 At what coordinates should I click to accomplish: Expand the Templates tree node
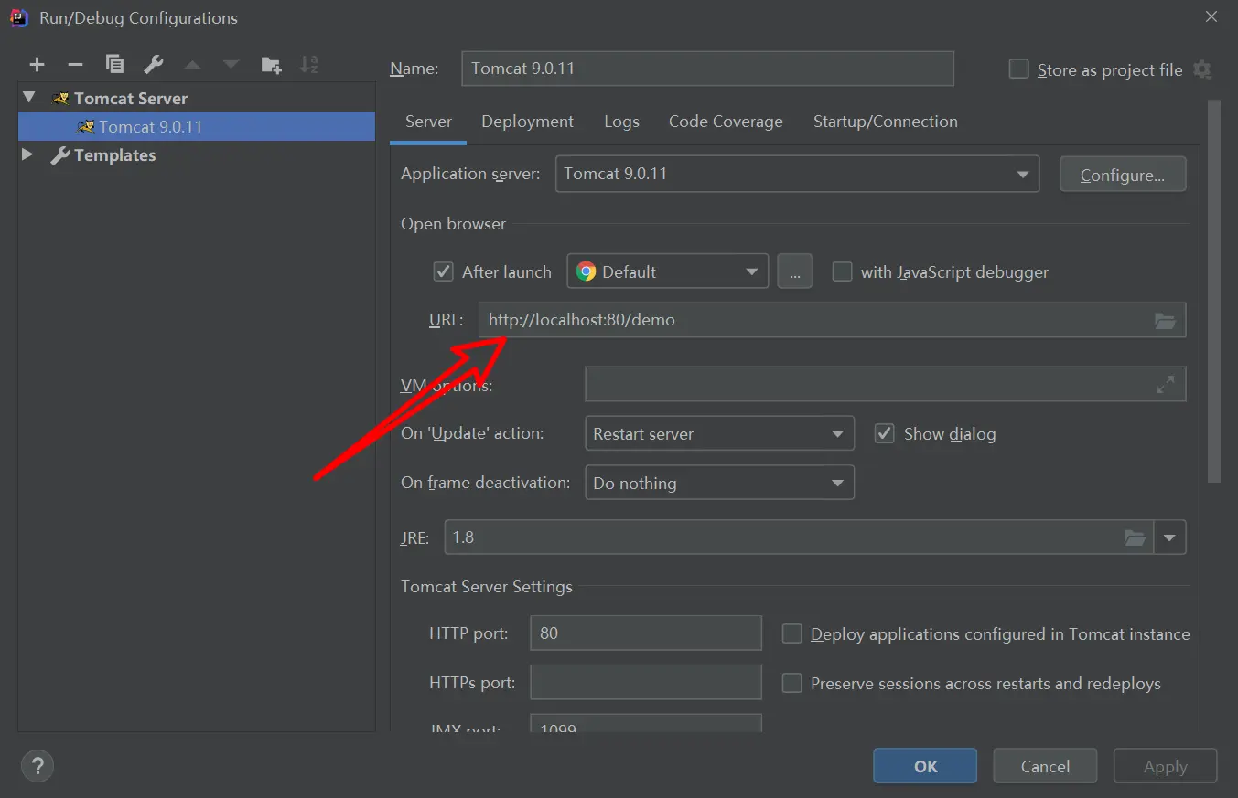(x=28, y=154)
